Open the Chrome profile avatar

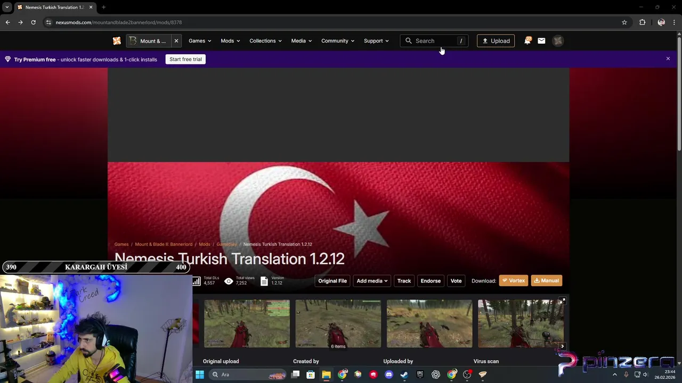pyautogui.click(x=661, y=22)
